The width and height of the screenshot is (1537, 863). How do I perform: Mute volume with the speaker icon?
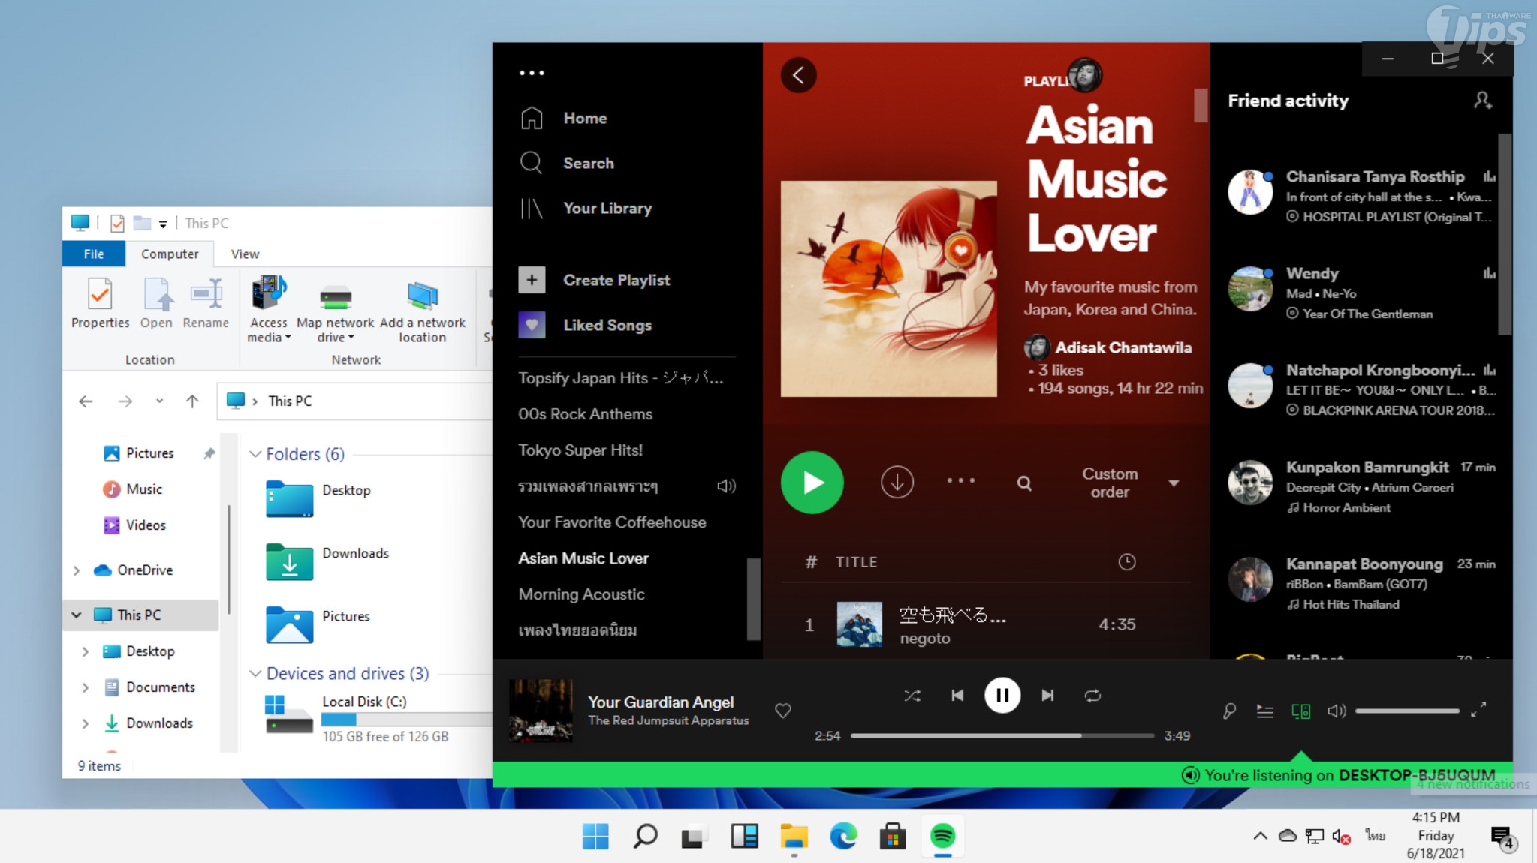point(1337,711)
